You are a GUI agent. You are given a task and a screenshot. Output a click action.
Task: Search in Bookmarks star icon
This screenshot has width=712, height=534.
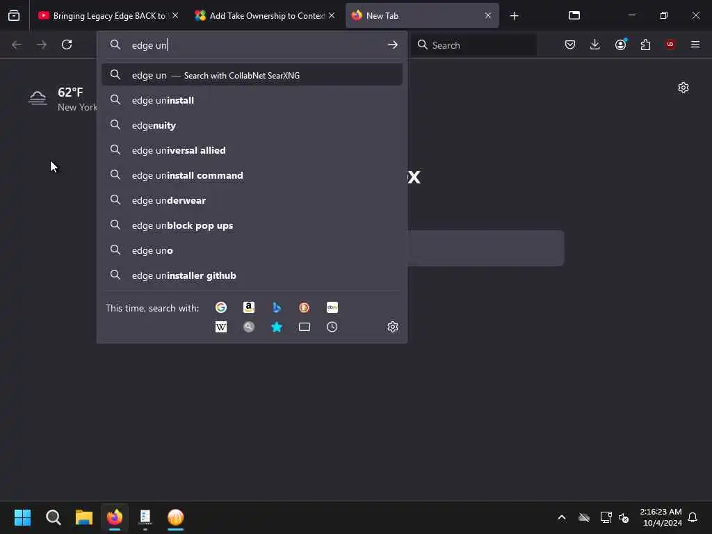tap(277, 327)
